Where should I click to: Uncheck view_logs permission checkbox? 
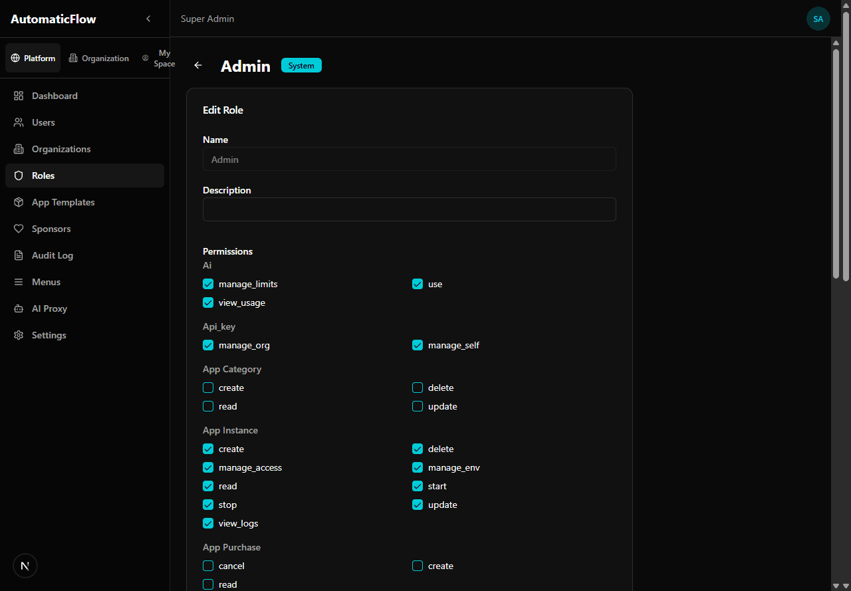208,523
